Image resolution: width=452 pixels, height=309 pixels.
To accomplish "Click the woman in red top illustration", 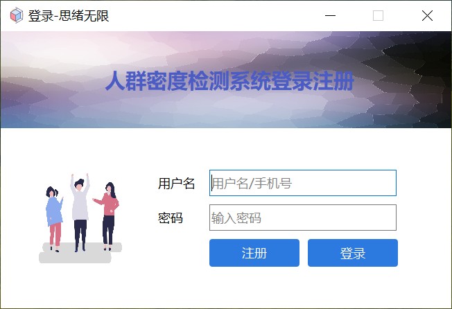I will coord(107,216).
